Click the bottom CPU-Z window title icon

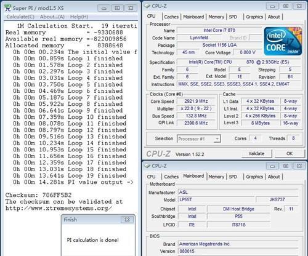(x=147, y=166)
